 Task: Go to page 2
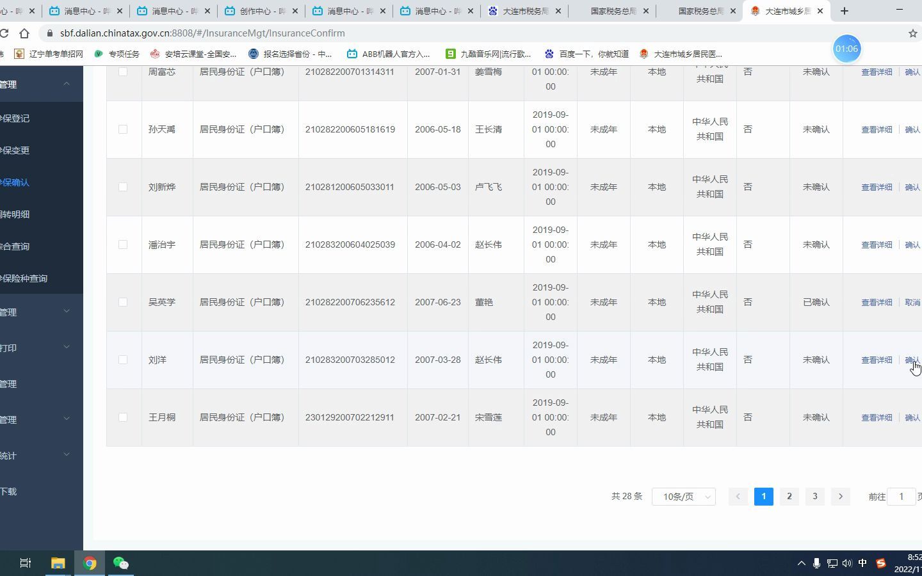[x=789, y=497]
